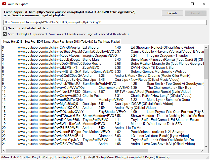Click the vertical scrollbar down arrow
The width and height of the screenshot is (210, 160).
pyautogui.click(x=206, y=146)
